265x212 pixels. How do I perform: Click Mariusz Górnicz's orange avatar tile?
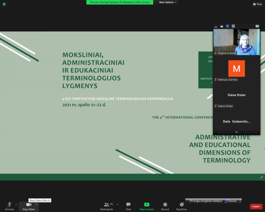[236, 68]
